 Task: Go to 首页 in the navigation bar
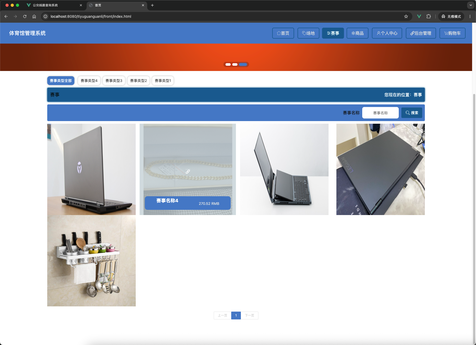(x=283, y=33)
